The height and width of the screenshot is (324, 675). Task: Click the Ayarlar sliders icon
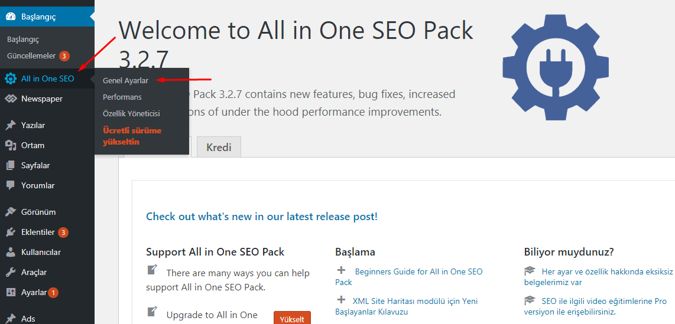click(10, 292)
